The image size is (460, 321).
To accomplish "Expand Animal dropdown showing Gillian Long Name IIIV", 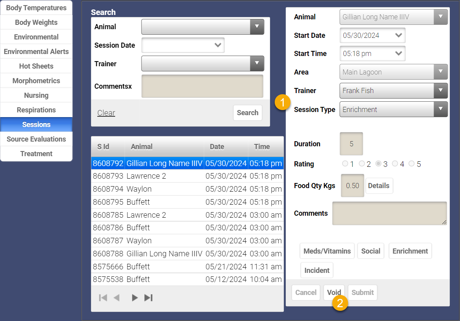I will pyautogui.click(x=394, y=17).
